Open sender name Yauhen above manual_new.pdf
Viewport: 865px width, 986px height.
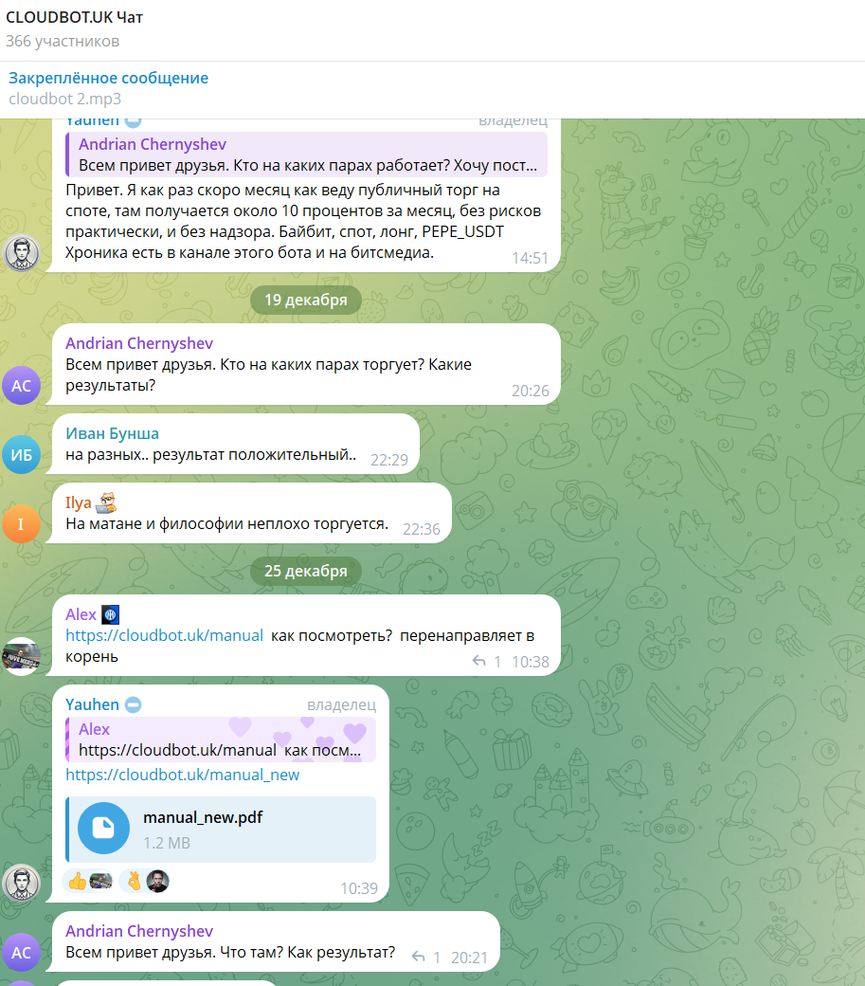(x=92, y=704)
